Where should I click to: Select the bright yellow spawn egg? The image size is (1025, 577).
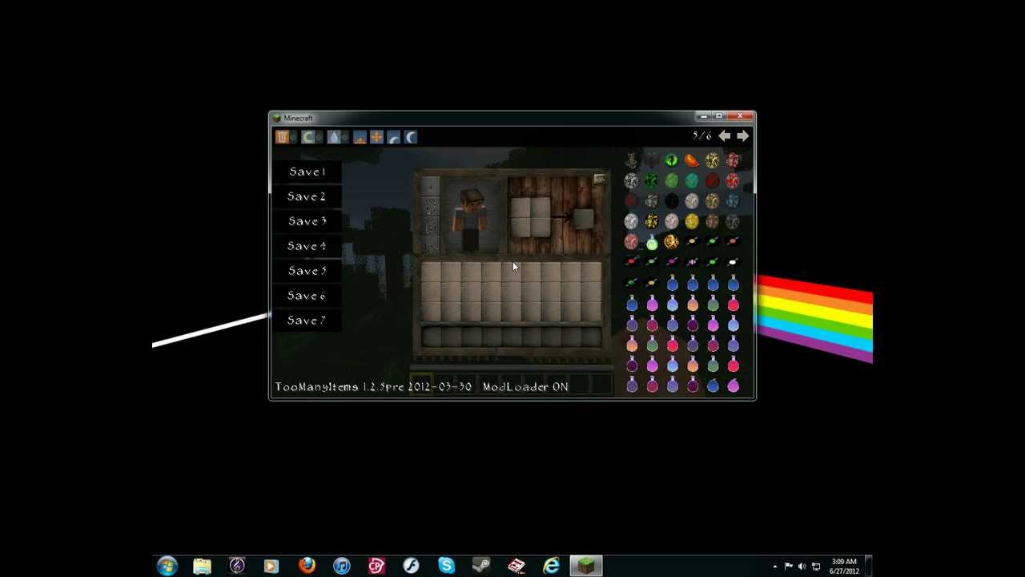692,221
